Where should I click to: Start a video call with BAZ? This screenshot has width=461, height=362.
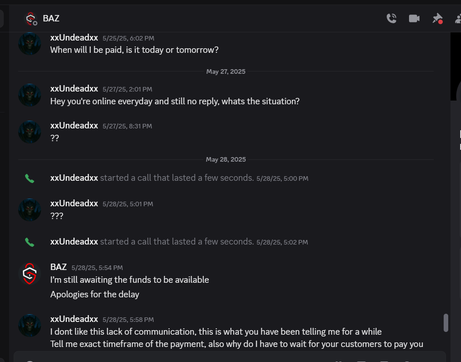(x=414, y=19)
